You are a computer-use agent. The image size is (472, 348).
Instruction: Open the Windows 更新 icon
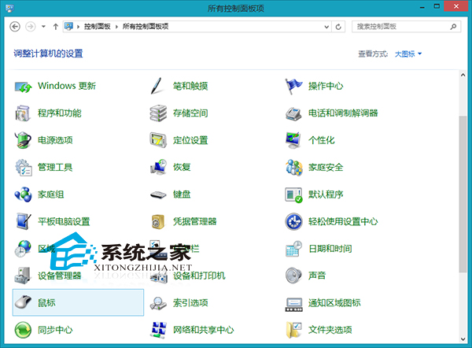(x=23, y=87)
